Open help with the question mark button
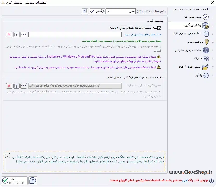The width and height of the screenshot is (216, 187). [x=33, y=180]
